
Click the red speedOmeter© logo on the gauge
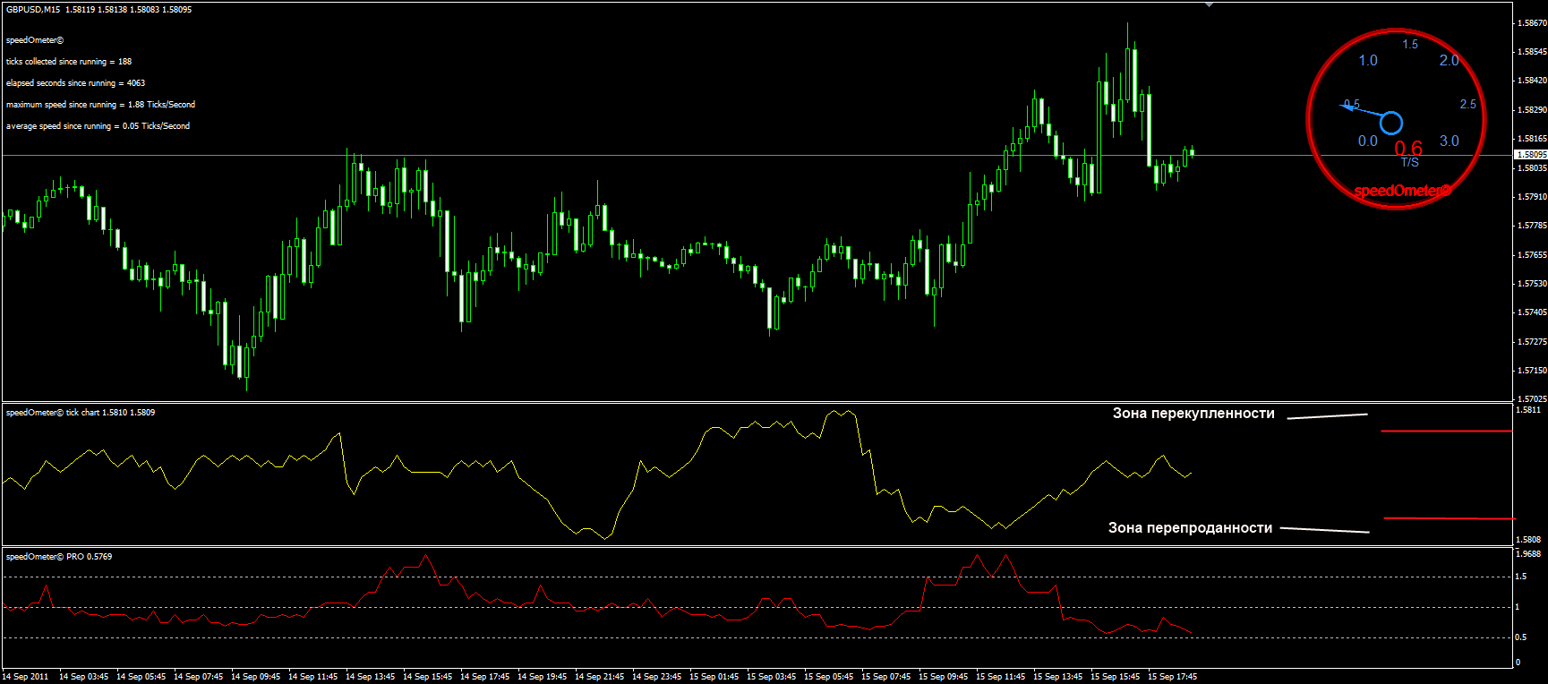coord(1402,191)
